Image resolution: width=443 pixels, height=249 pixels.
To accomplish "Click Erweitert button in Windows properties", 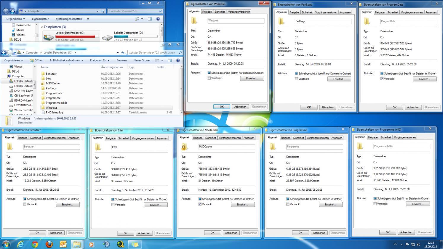I will [x=252, y=78].
